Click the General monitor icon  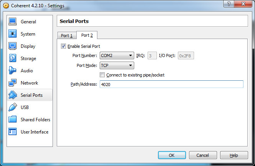tap(13, 22)
